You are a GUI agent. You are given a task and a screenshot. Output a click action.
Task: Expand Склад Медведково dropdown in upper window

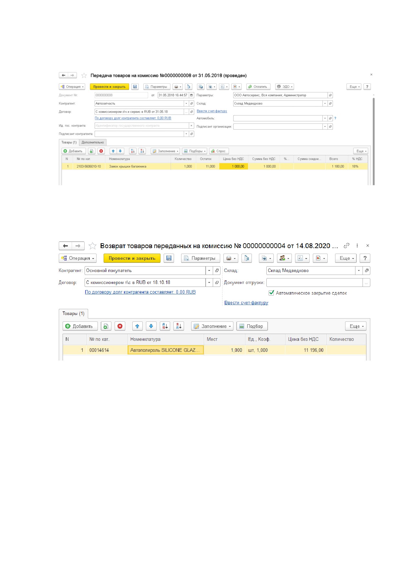click(325, 103)
